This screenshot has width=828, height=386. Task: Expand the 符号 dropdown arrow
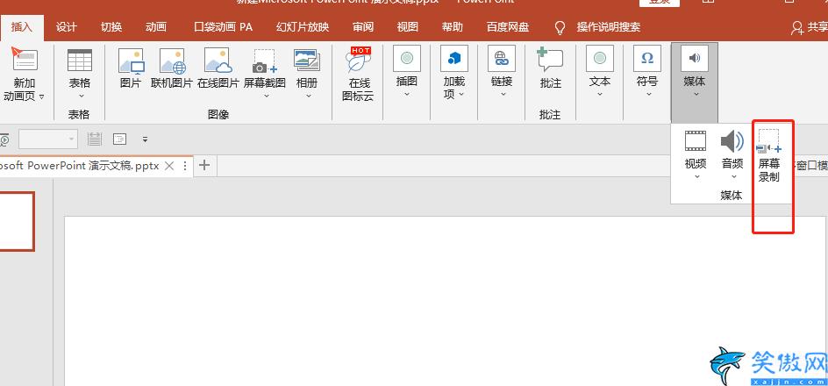click(647, 95)
